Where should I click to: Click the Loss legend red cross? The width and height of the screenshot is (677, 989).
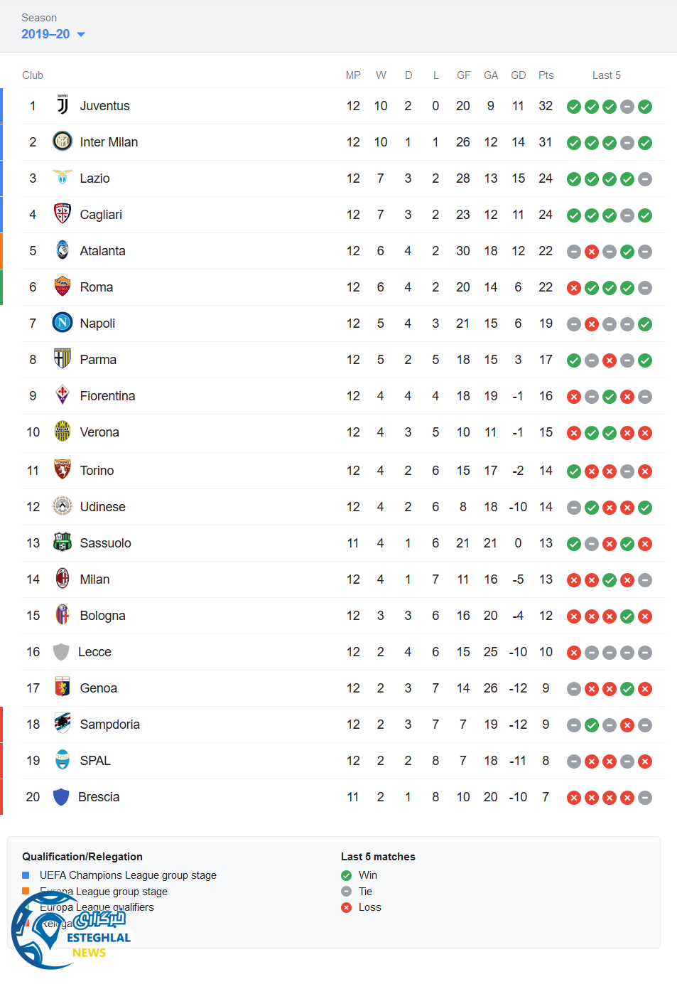(x=347, y=907)
